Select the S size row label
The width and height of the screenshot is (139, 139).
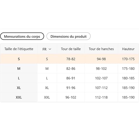pos(19,59)
